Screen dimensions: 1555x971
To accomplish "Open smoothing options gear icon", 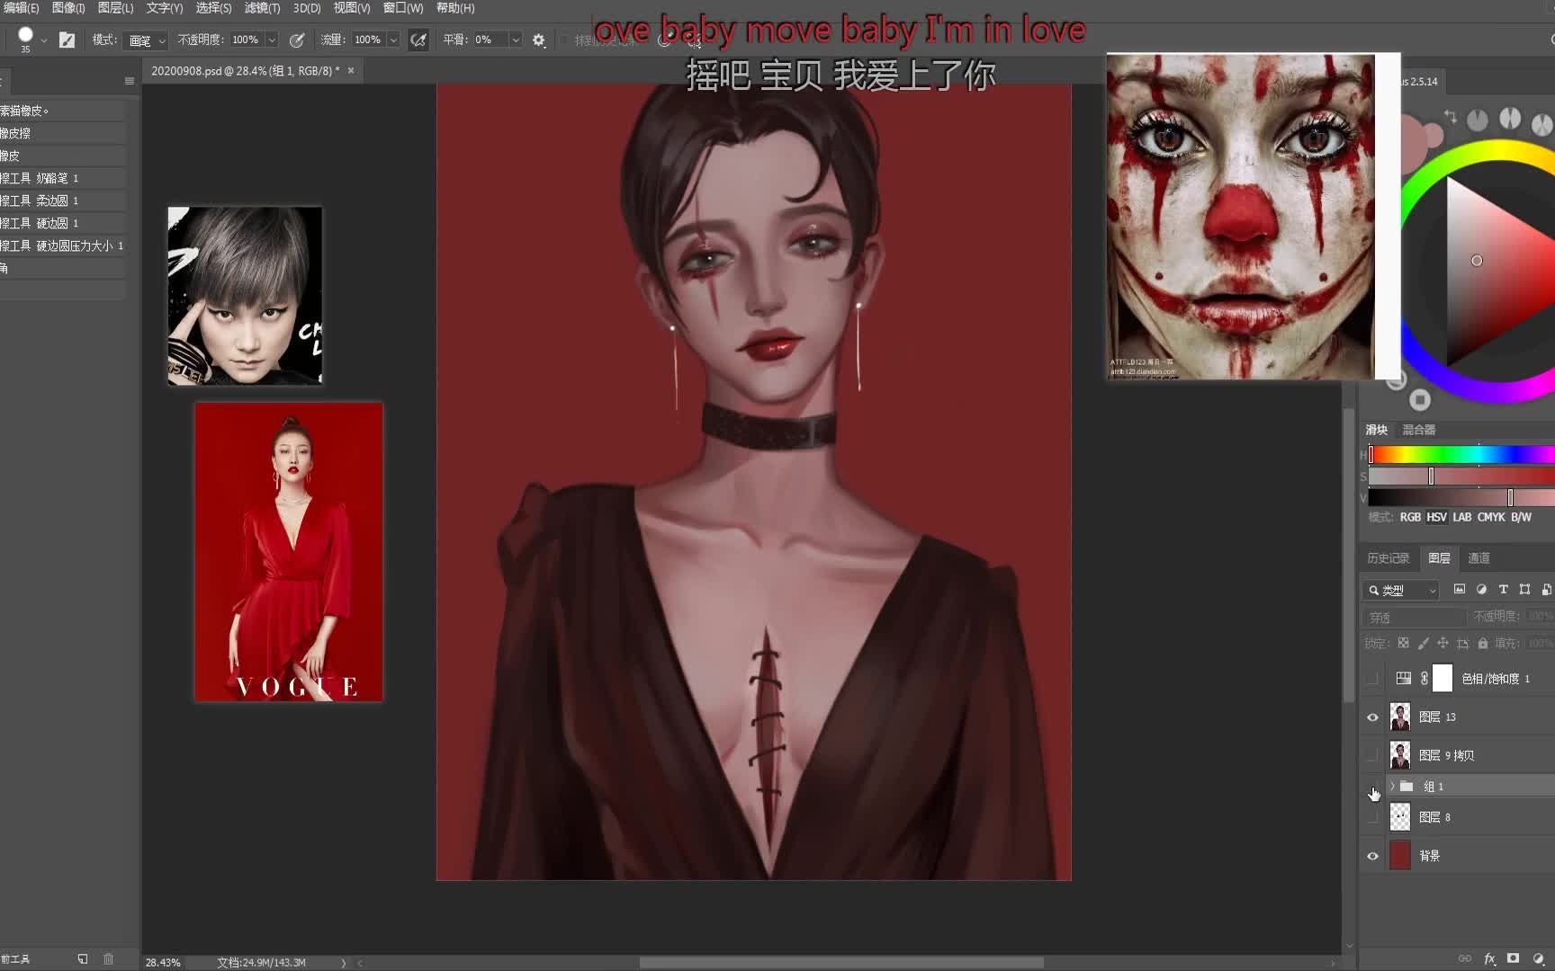I will [x=539, y=40].
